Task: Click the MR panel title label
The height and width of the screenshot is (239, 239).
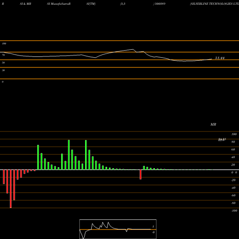Action: [x=213, y=124]
